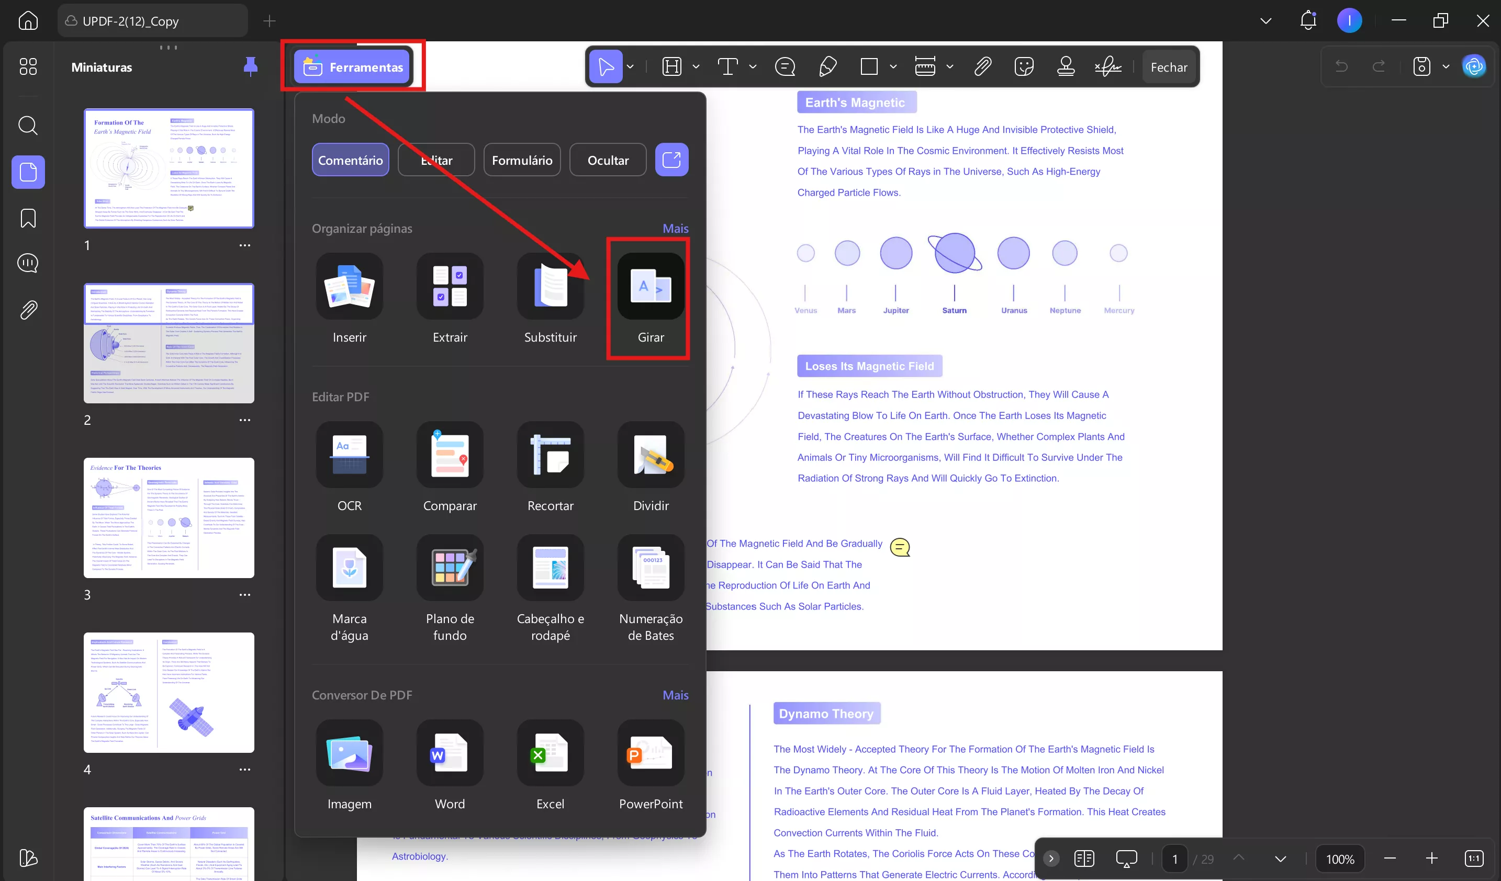Screen dimensions: 1501x881
Task: Open the Marca d'água watermark tool
Action: point(349,568)
